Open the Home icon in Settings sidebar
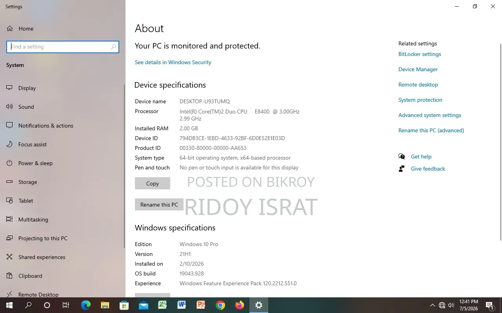The height and width of the screenshot is (313, 502). (10, 29)
